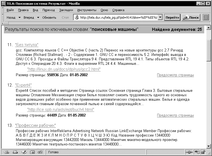
Task: Click Предосмотр страницы for result 12
Action: 175,115
